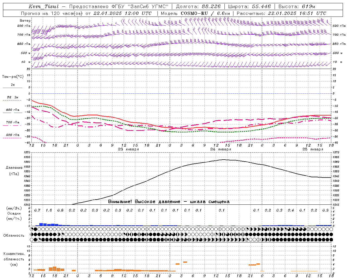This screenshot has height=278, width=347.
Task: Click the 'Ветер' wind panel label
Action: [x=25, y=21]
